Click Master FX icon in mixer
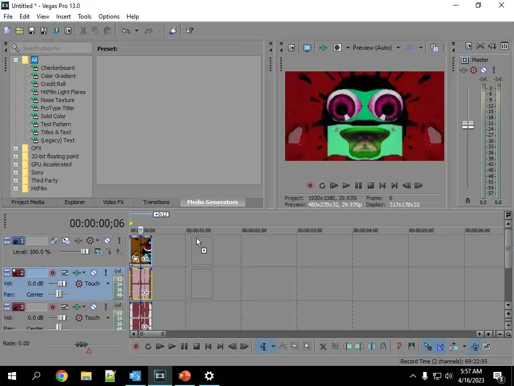 click(x=463, y=70)
